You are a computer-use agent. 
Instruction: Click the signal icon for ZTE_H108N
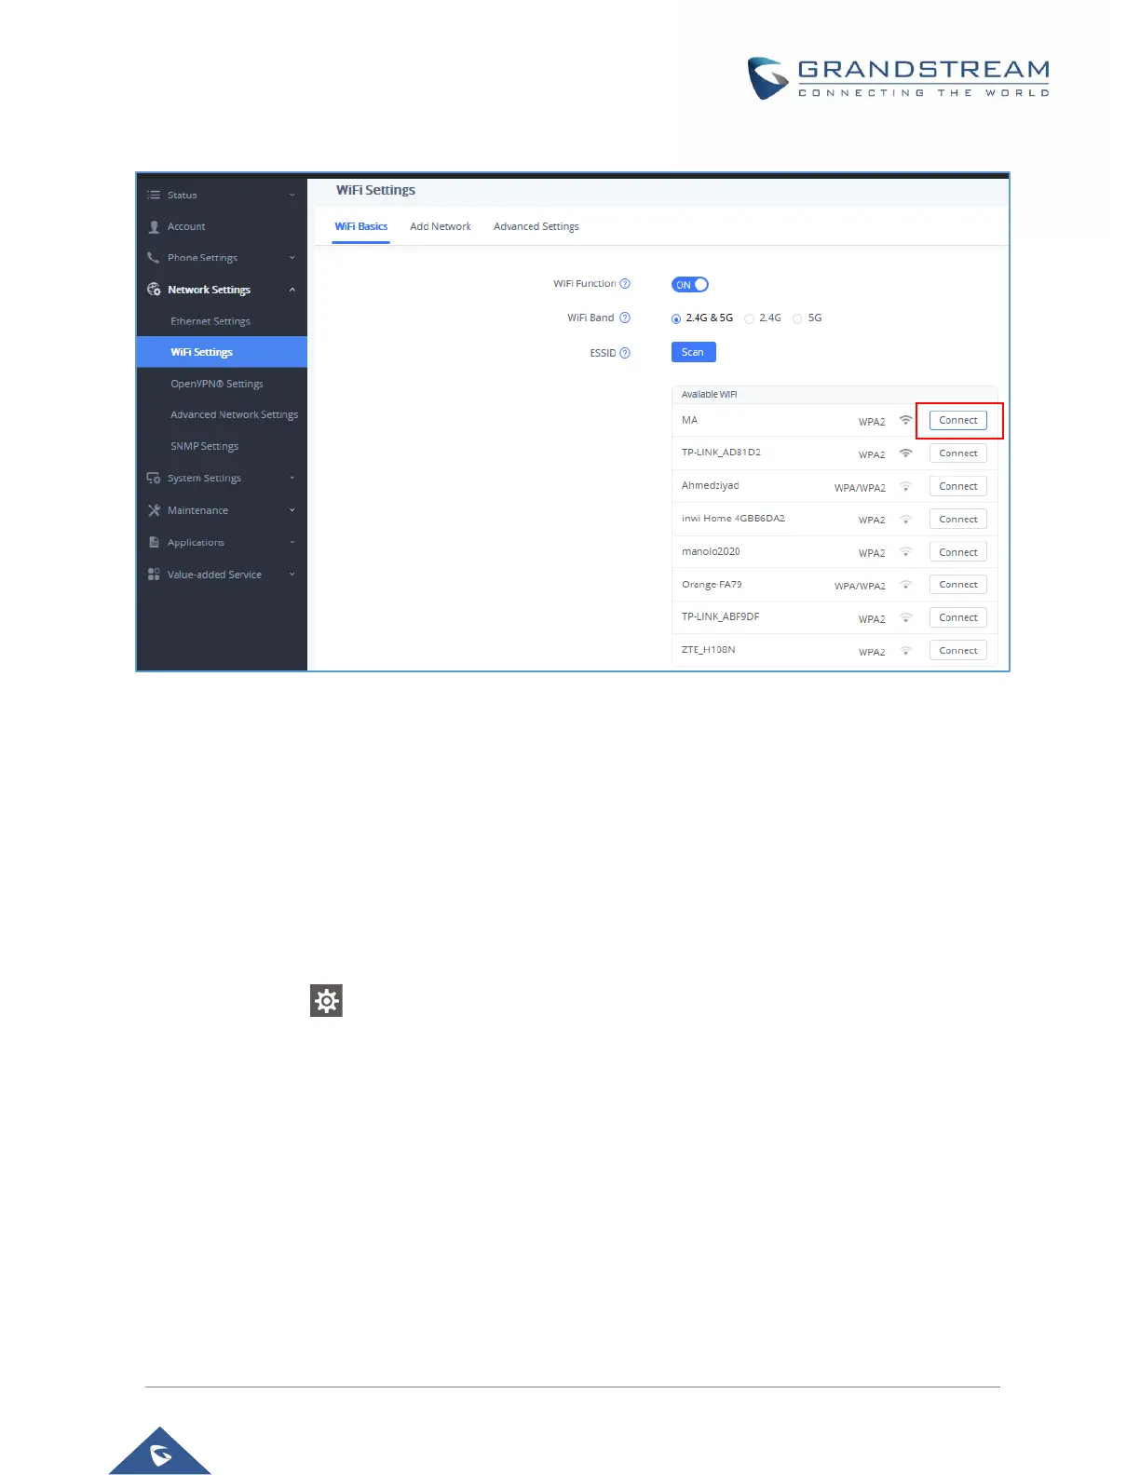[905, 651]
